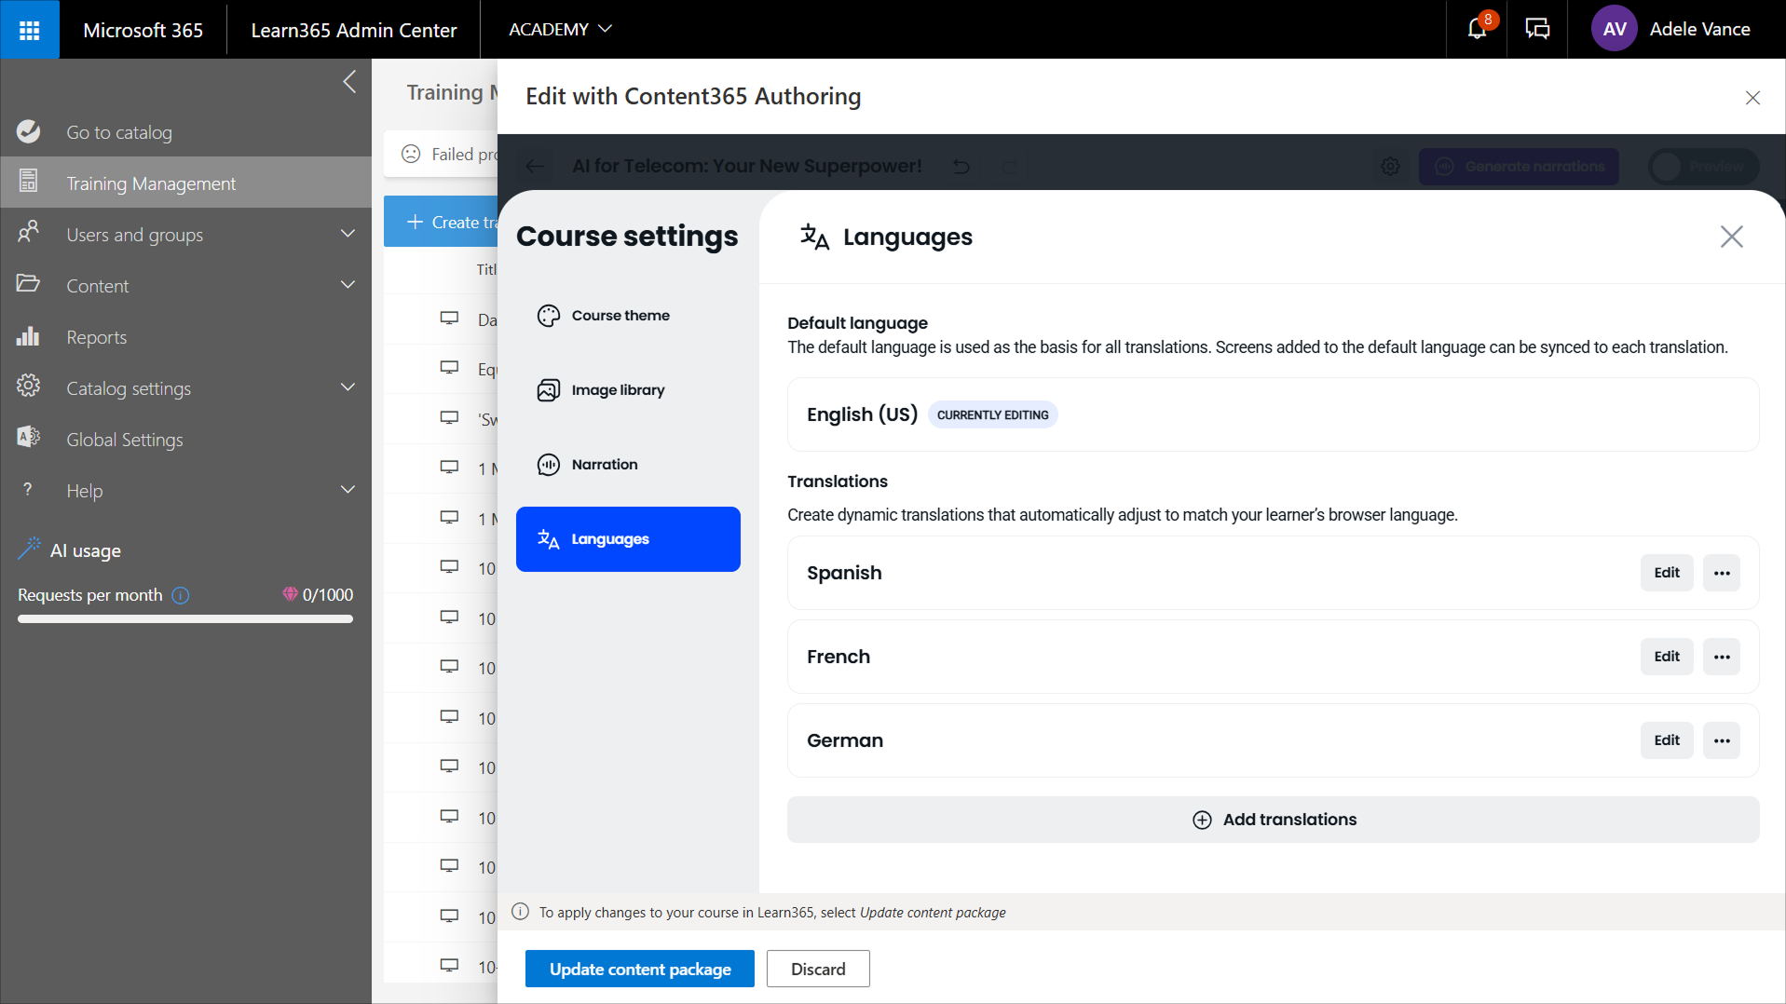The height and width of the screenshot is (1004, 1786).
Task: Open the Image library tab
Action: pyautogui.click(x=618, y=390)
